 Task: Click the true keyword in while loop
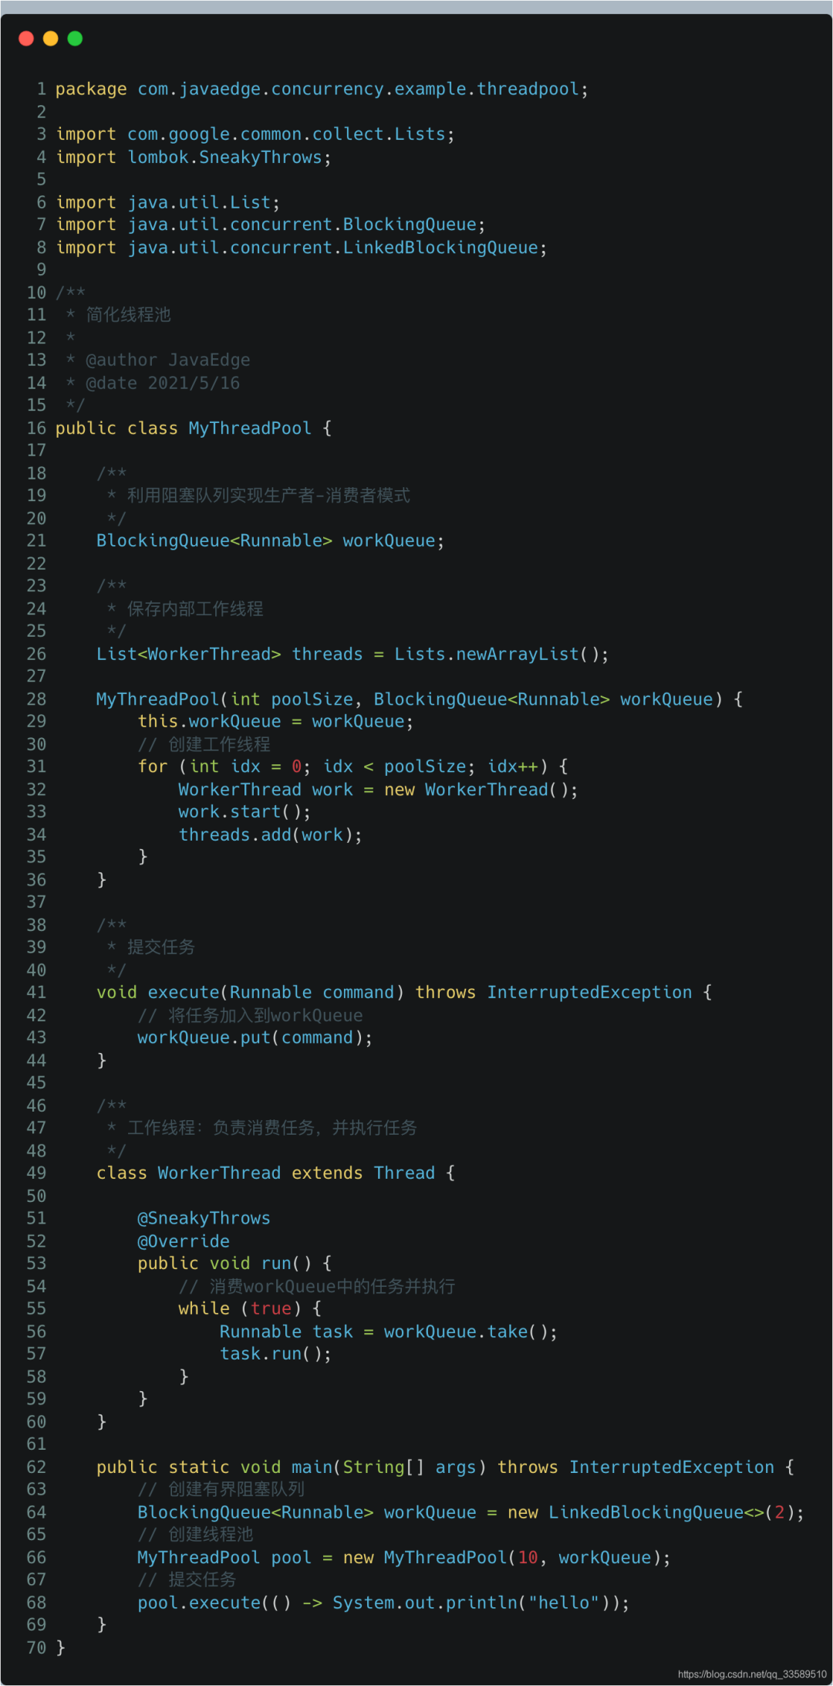pos(271,1309)
